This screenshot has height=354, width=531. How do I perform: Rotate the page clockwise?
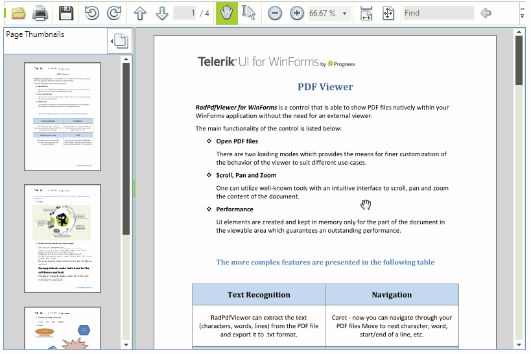click(x=114, y=13)
